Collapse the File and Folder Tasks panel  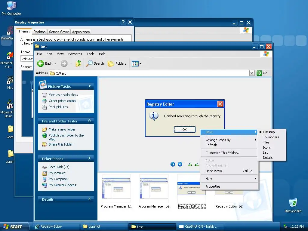(90, 121)
